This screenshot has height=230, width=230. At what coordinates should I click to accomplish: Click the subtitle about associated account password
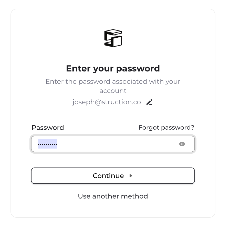(113, 82)
